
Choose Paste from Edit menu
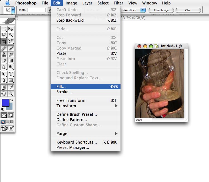pos(85,53)
